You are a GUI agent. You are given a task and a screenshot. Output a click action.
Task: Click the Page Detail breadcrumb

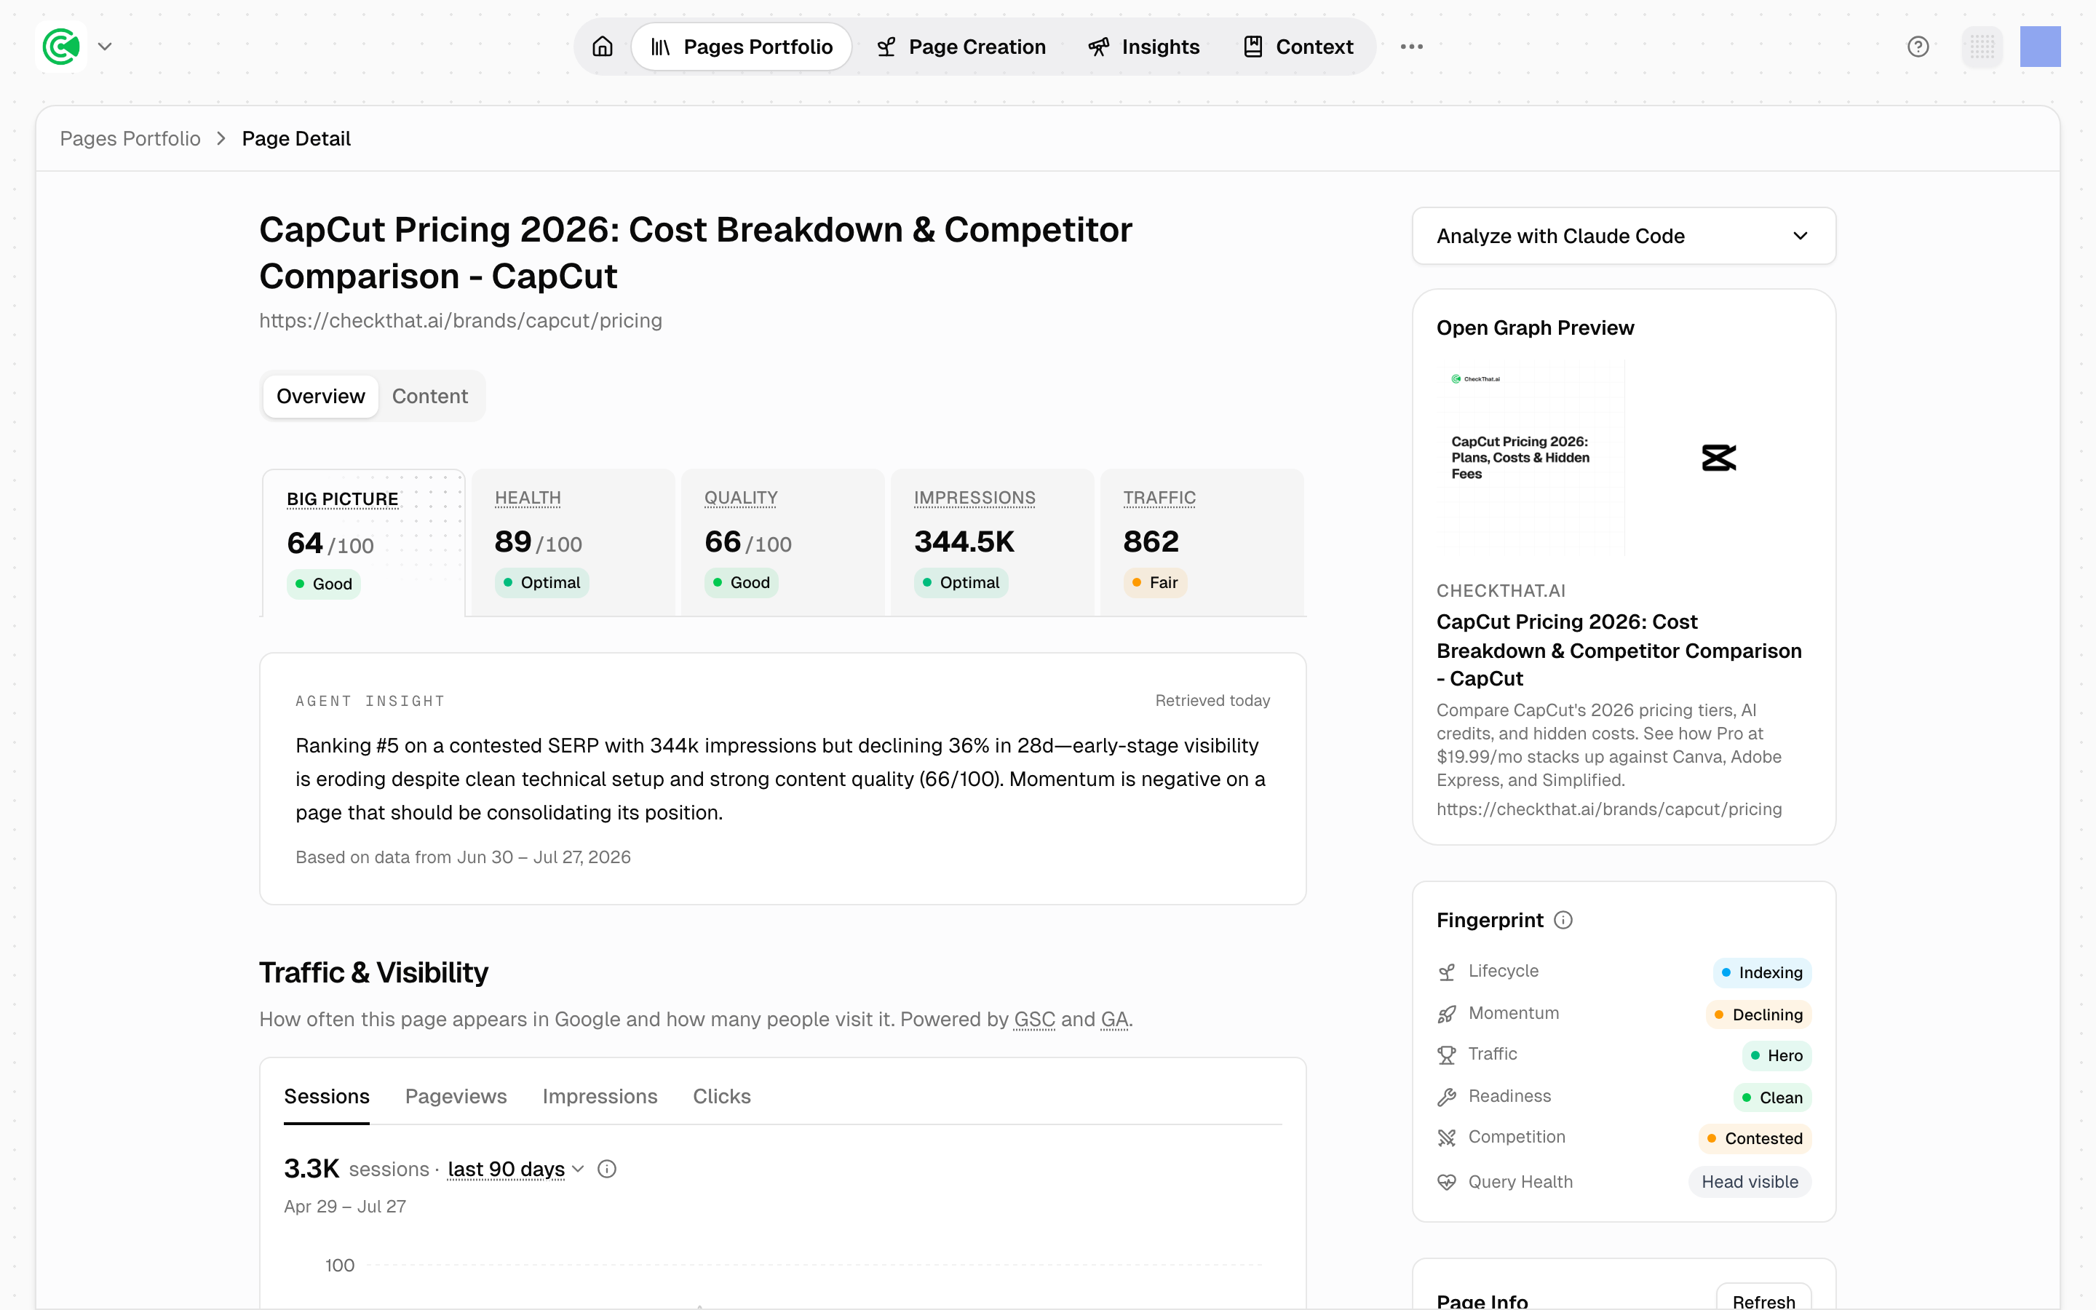pos(296,138)
